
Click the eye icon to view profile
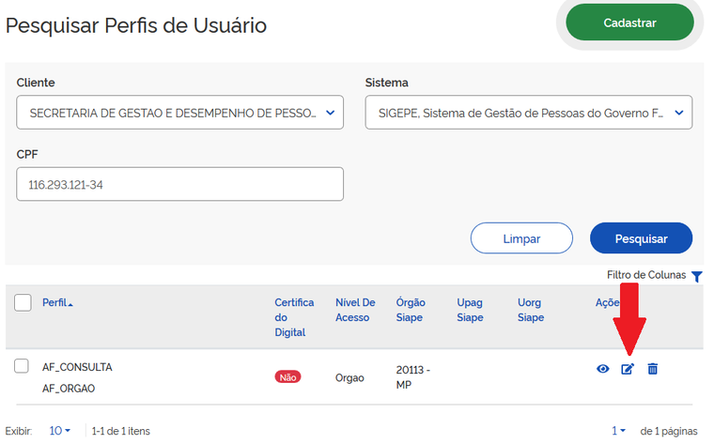[x=603, y=369]
